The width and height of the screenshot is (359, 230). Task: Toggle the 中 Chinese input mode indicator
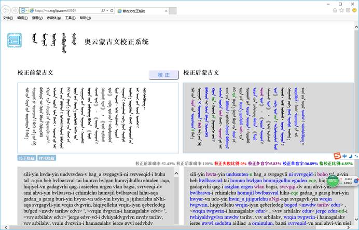344,156
